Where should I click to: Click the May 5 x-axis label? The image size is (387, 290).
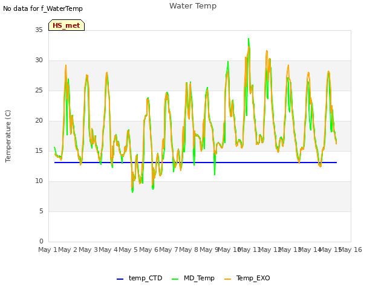pos(128,250)
